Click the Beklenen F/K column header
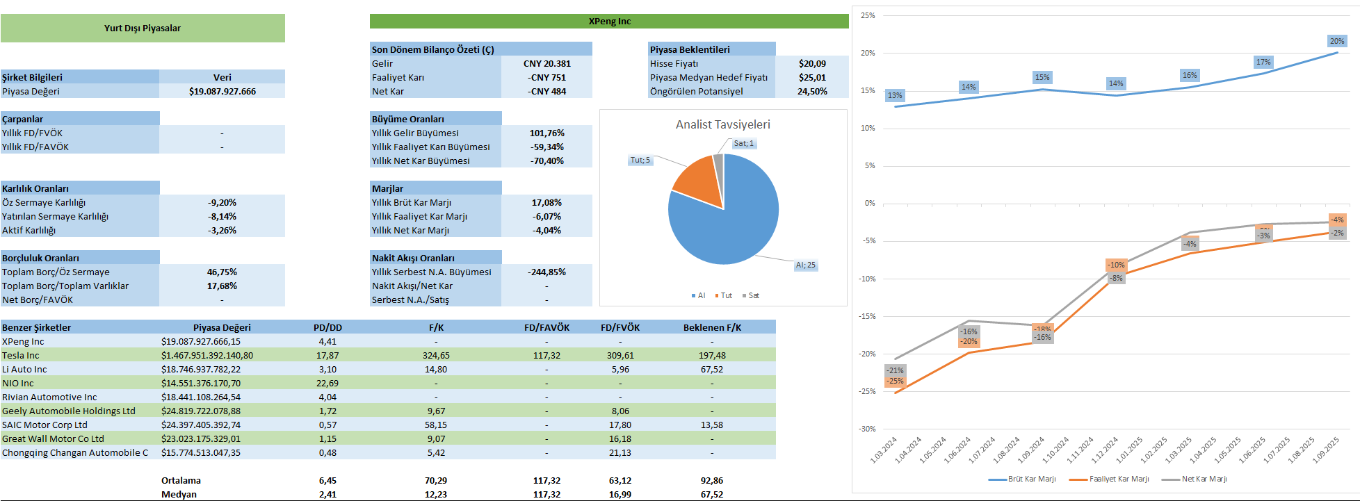 click(712, 327)
